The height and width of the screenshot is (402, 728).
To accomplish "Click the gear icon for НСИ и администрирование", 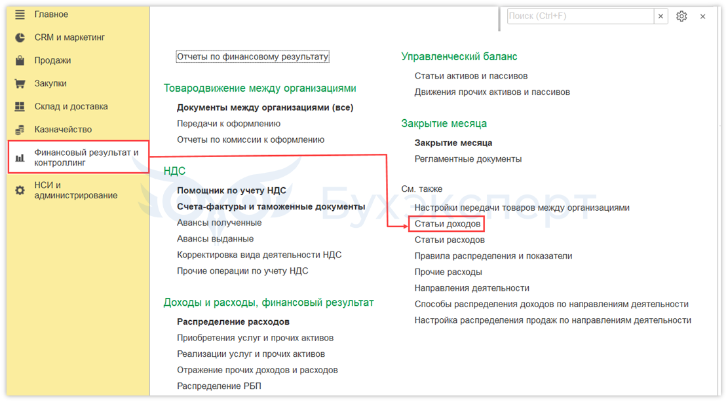I will [x=20, y=190].
